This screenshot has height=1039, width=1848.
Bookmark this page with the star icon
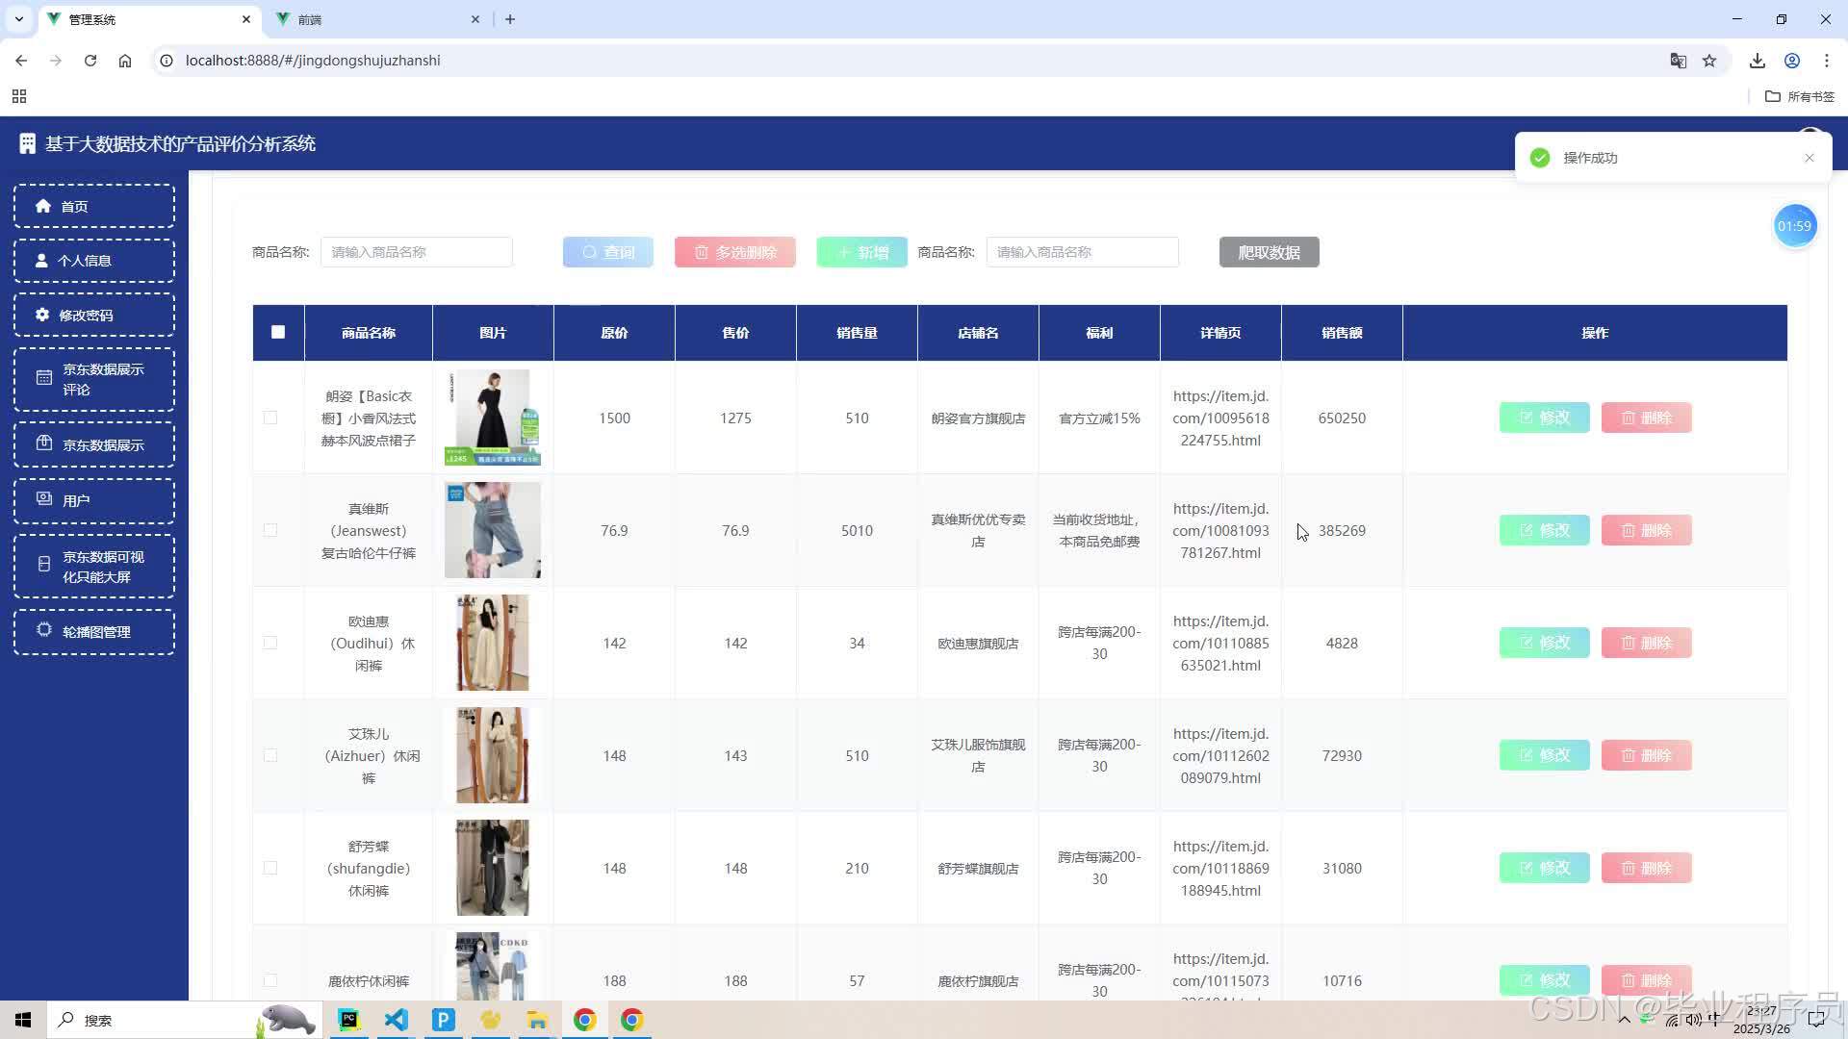coord(1709,61)
